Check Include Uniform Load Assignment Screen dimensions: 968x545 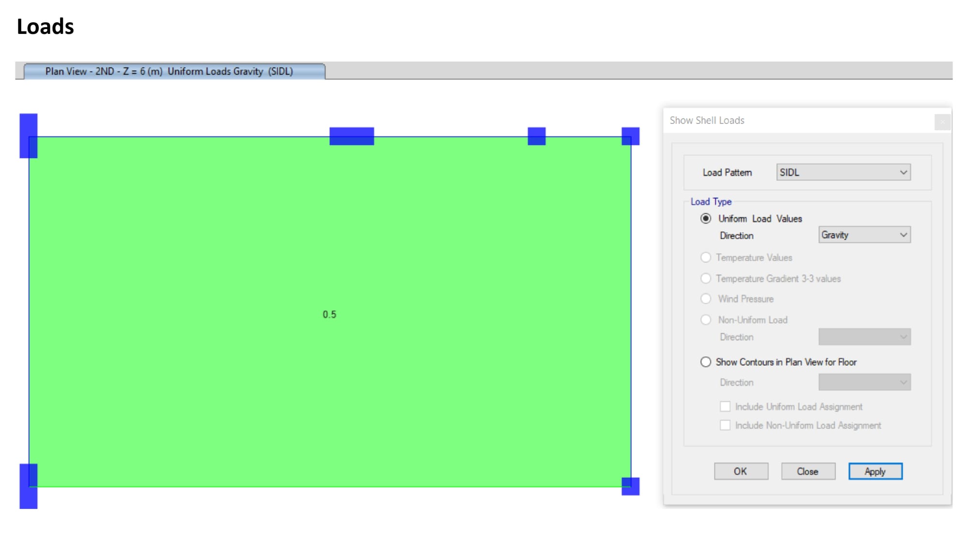[725, 406]
